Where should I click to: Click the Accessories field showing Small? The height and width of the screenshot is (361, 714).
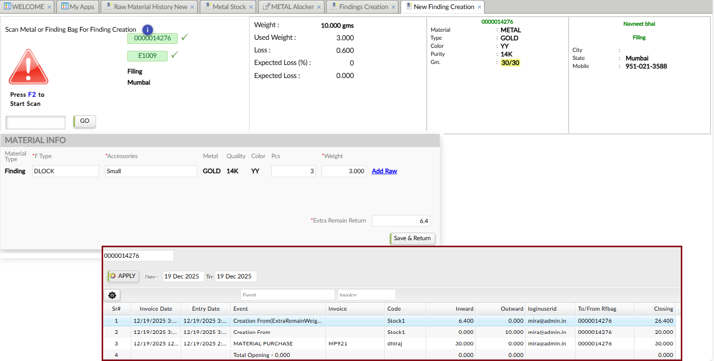(151, 171)
